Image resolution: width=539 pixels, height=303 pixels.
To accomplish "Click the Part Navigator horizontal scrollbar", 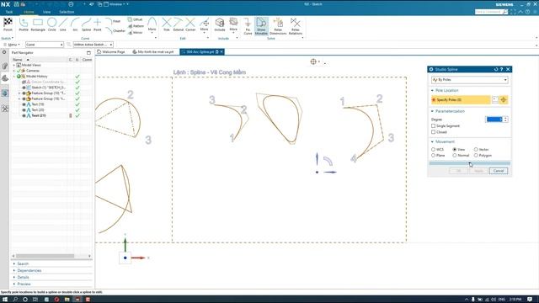I will pos(45,256).
